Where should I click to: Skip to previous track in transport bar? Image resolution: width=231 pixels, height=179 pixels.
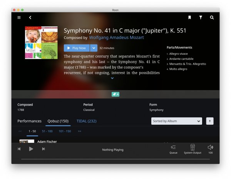point(19,149)
